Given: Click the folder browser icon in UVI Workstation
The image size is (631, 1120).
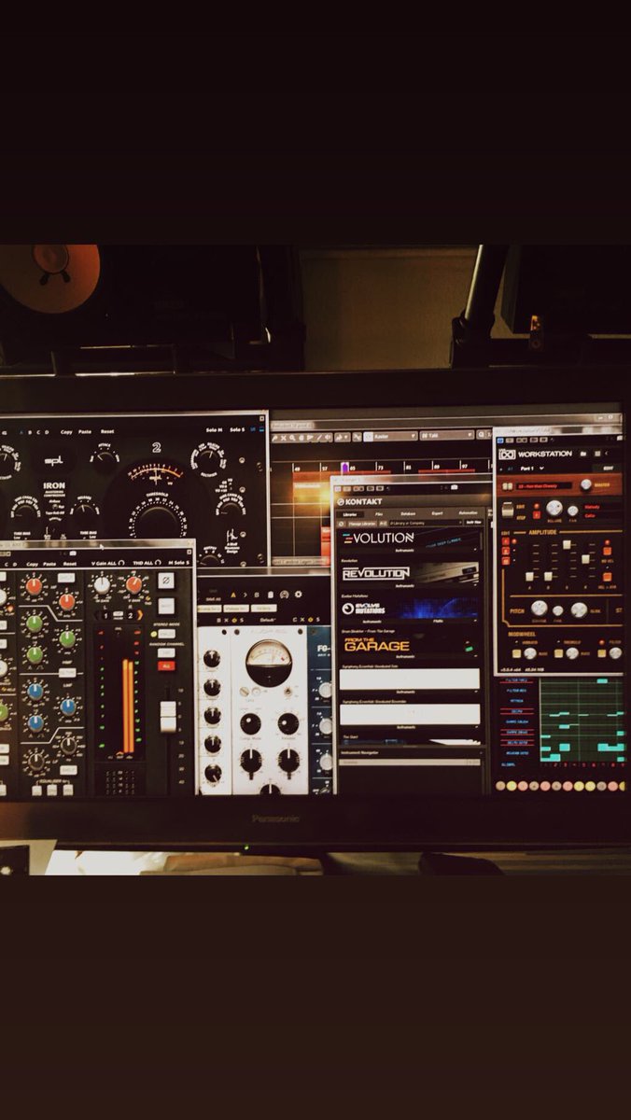Looking at the screenshot, I should tap(583, 454).
